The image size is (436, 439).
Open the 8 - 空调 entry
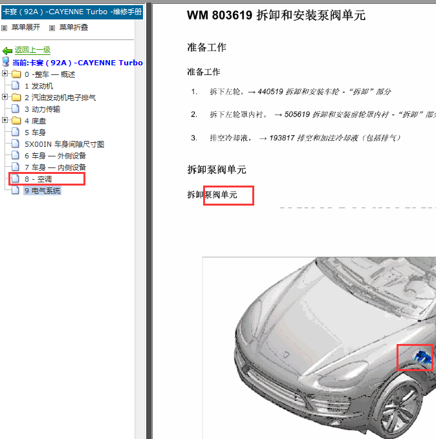pos(38,179)
